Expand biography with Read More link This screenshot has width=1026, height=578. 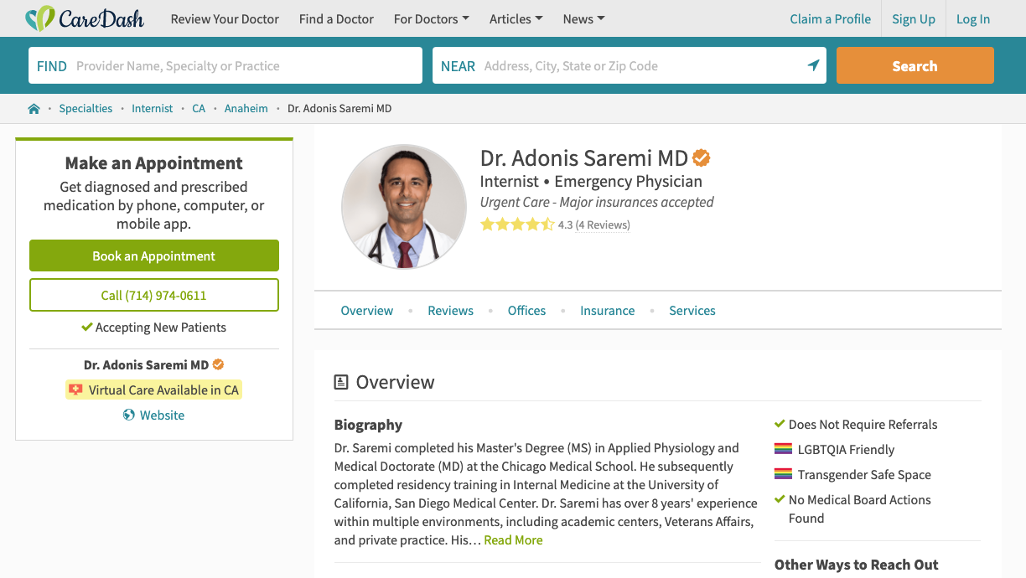(x=513, y=540)
